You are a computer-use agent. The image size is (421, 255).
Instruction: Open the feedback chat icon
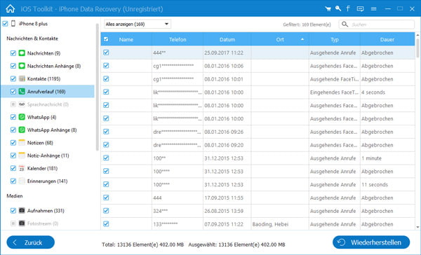[360, 9]
